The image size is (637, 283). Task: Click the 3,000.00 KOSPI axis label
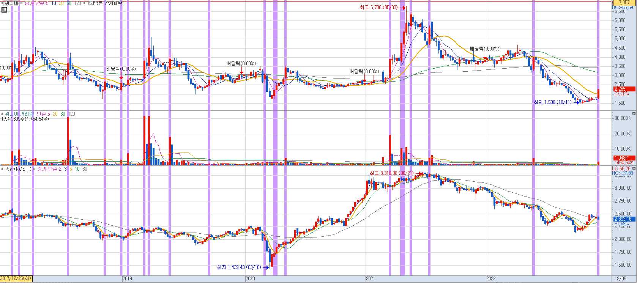tap(623, 188)
